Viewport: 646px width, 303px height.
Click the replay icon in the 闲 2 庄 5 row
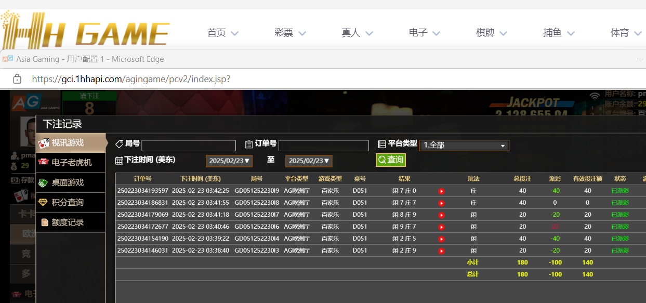point(441,239)
